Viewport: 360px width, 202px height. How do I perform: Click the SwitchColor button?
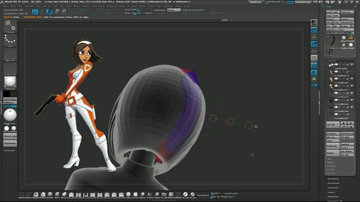click(10, 99)
